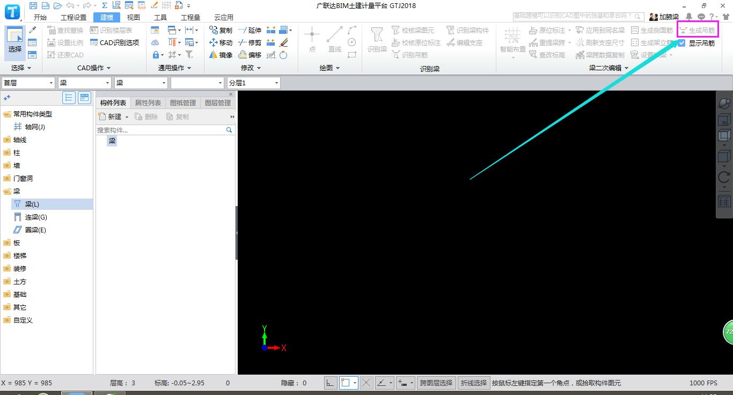Expand the CAD操作 group dropdown

[108, 68]
